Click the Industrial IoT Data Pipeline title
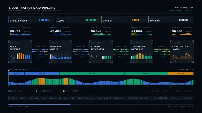 point(32,8)
